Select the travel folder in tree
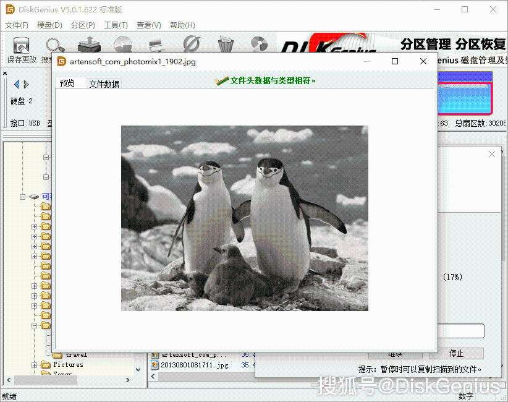Viewport: 508px width, 402px height. [x=77, y=355]
